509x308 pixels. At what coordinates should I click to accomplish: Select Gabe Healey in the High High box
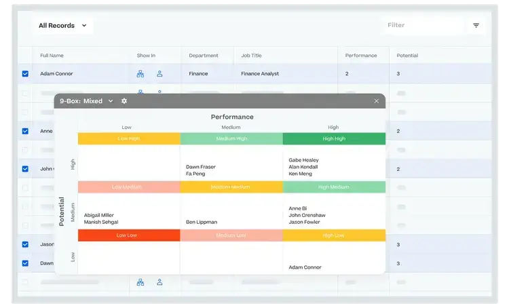(x=303, y=160)
